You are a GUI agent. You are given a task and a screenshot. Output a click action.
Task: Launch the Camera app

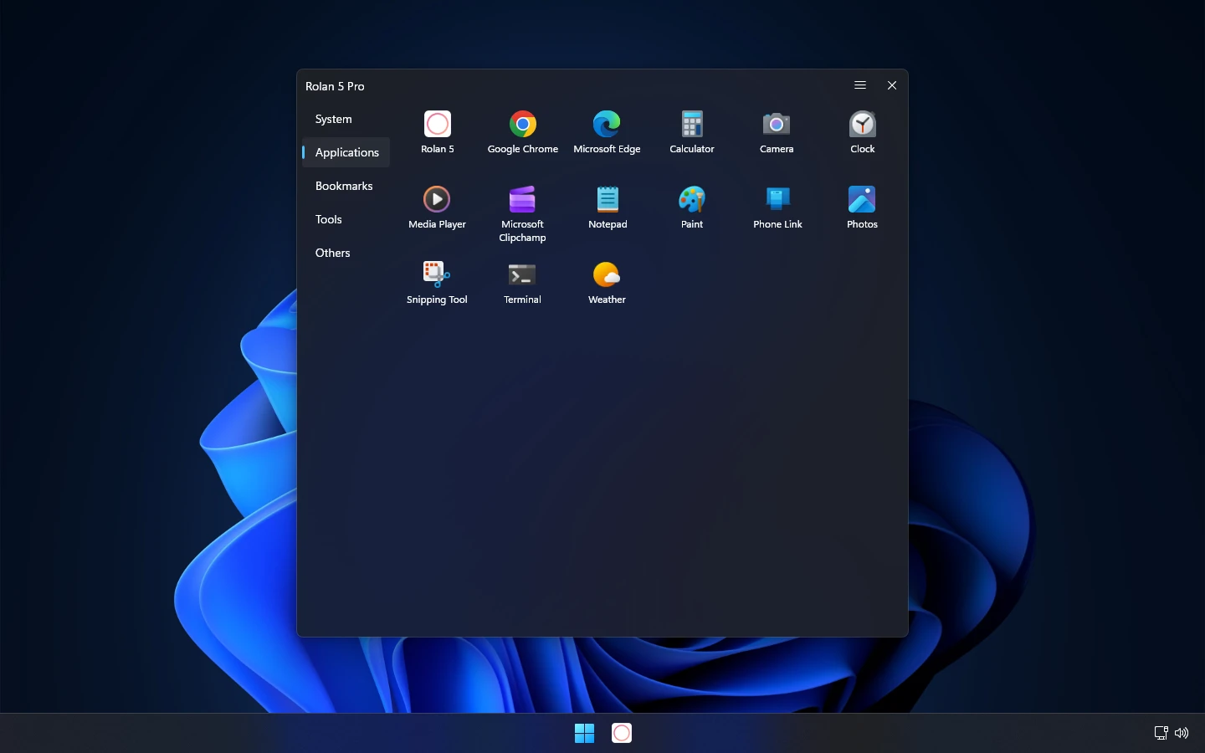tap(777, 125)
